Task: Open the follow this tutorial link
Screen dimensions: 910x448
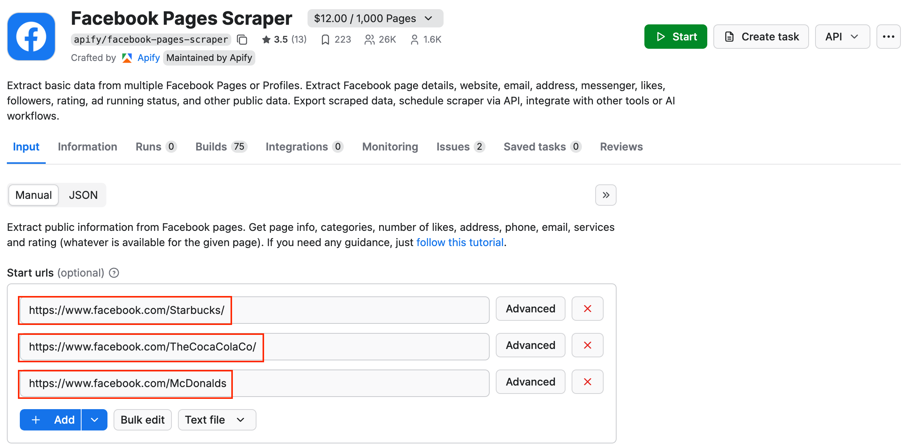Action: click(460, 242)
